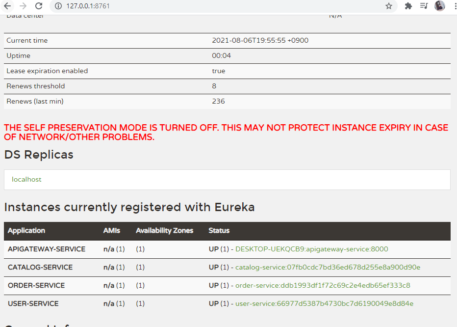Click the DS Replicas heading
The image size is (457, 327).
tap(39, 155)
